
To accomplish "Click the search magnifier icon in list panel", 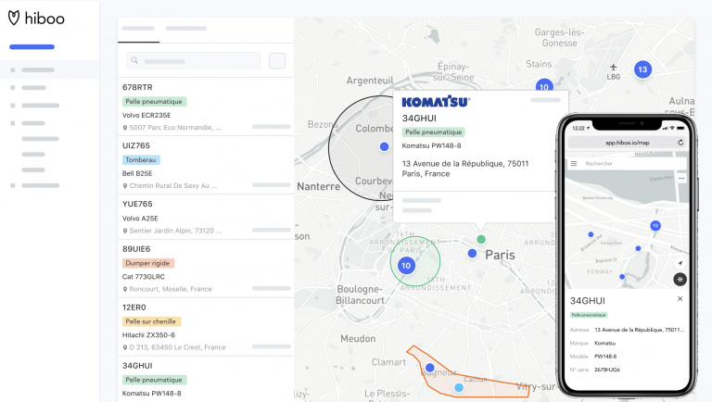I will [134, 60].
